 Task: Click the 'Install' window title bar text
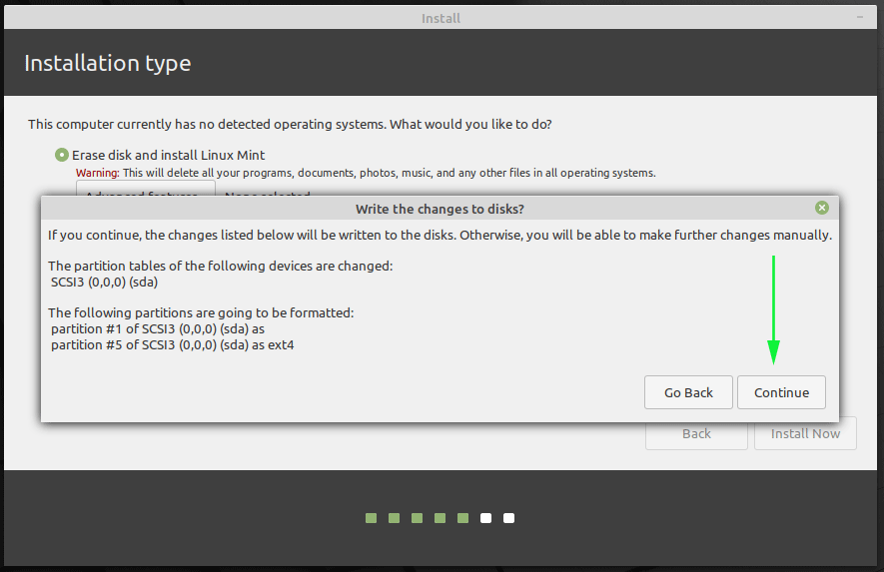441,19
